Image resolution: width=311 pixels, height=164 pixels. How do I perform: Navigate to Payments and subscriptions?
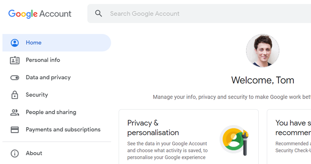[57, 129]
